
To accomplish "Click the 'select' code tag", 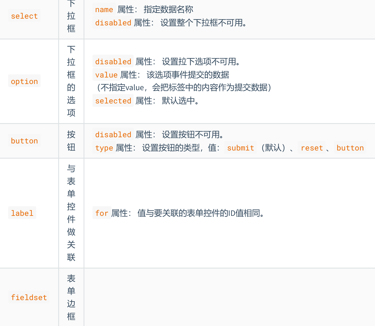I will 24,16.
